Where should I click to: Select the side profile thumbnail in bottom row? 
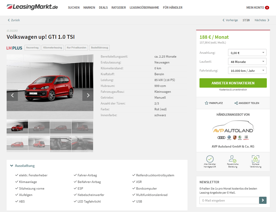click(x=17, y=144)
